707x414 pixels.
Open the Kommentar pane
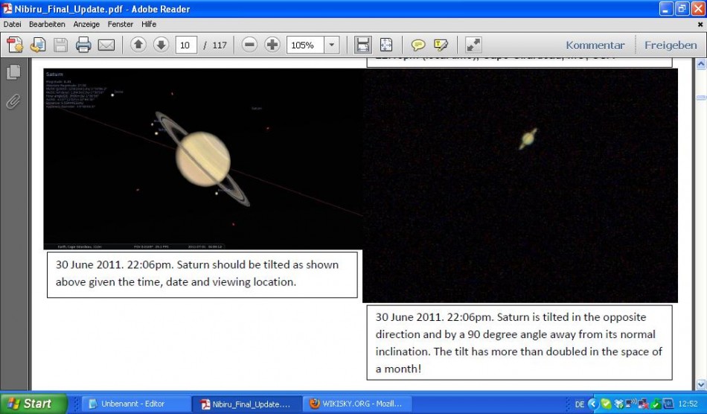(595, 45)
